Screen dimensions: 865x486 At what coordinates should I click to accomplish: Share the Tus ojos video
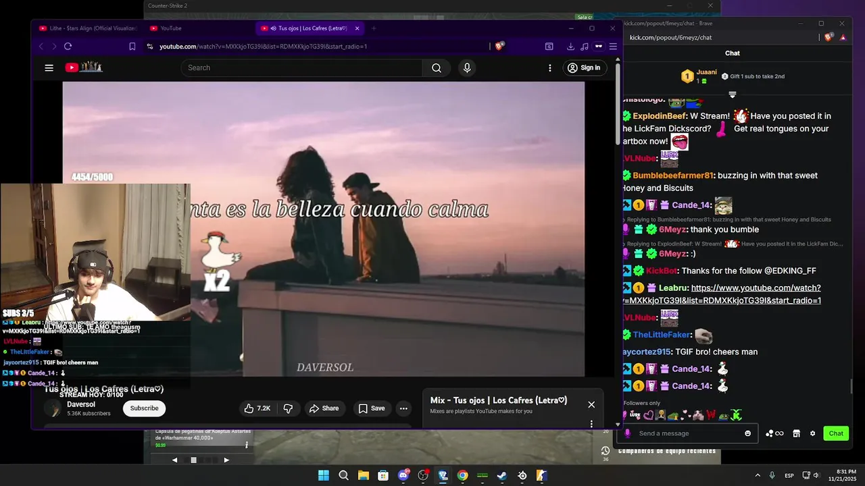tap(324, 408)
